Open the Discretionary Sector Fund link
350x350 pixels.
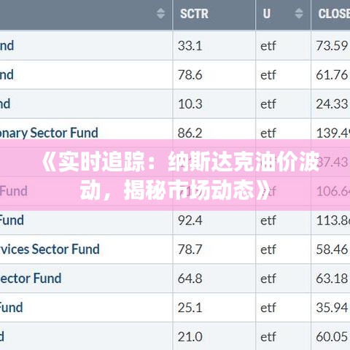pyautogui.click(x=49, y=133)
